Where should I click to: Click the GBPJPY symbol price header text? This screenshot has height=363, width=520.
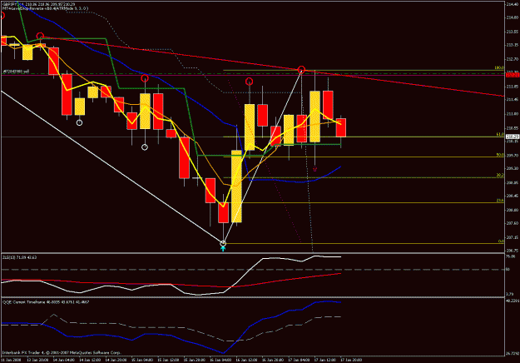39,4
